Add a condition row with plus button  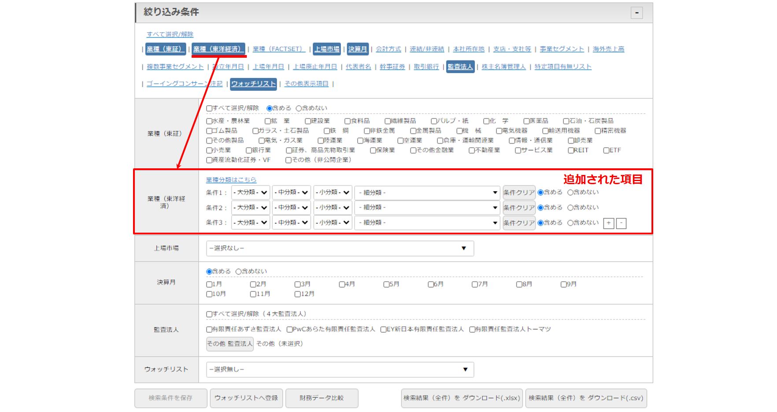coord(608,223)
